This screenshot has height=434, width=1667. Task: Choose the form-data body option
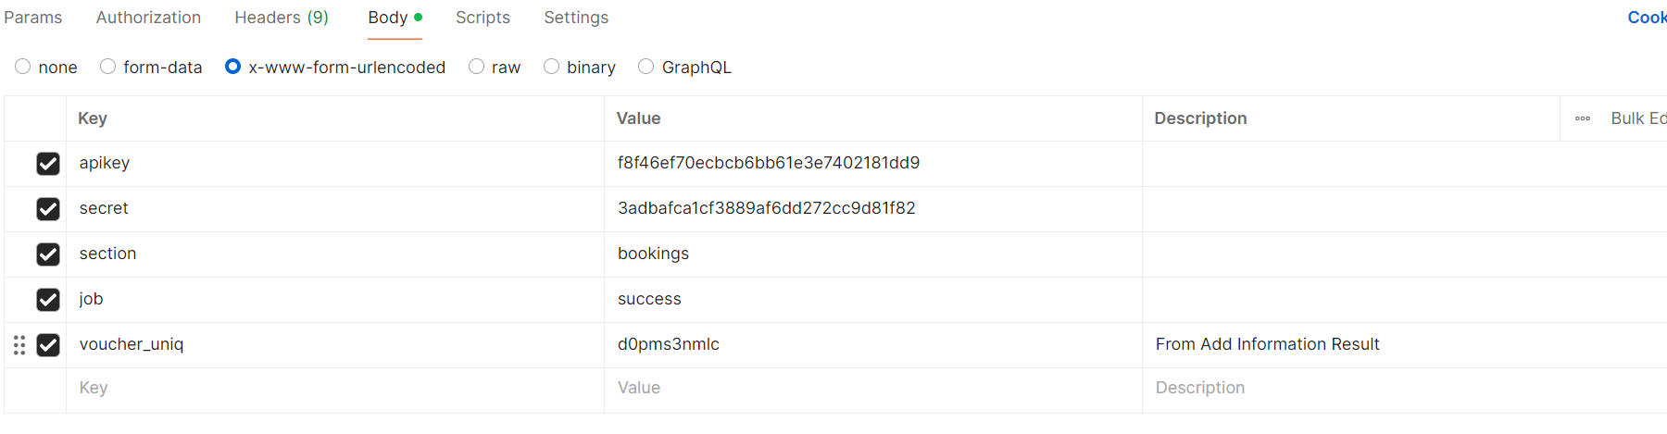pos(108,67)
